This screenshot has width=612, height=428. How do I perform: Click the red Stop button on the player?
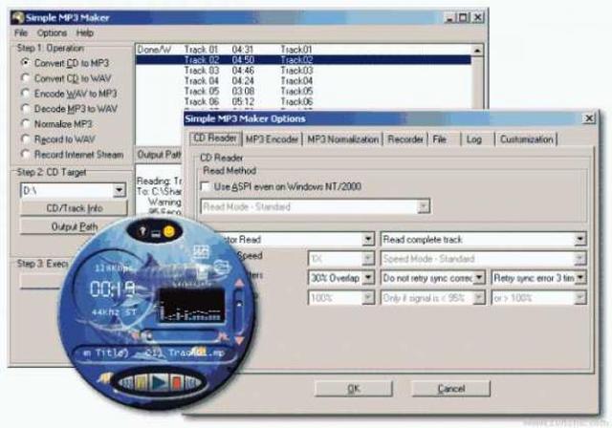tap(176, 383)
